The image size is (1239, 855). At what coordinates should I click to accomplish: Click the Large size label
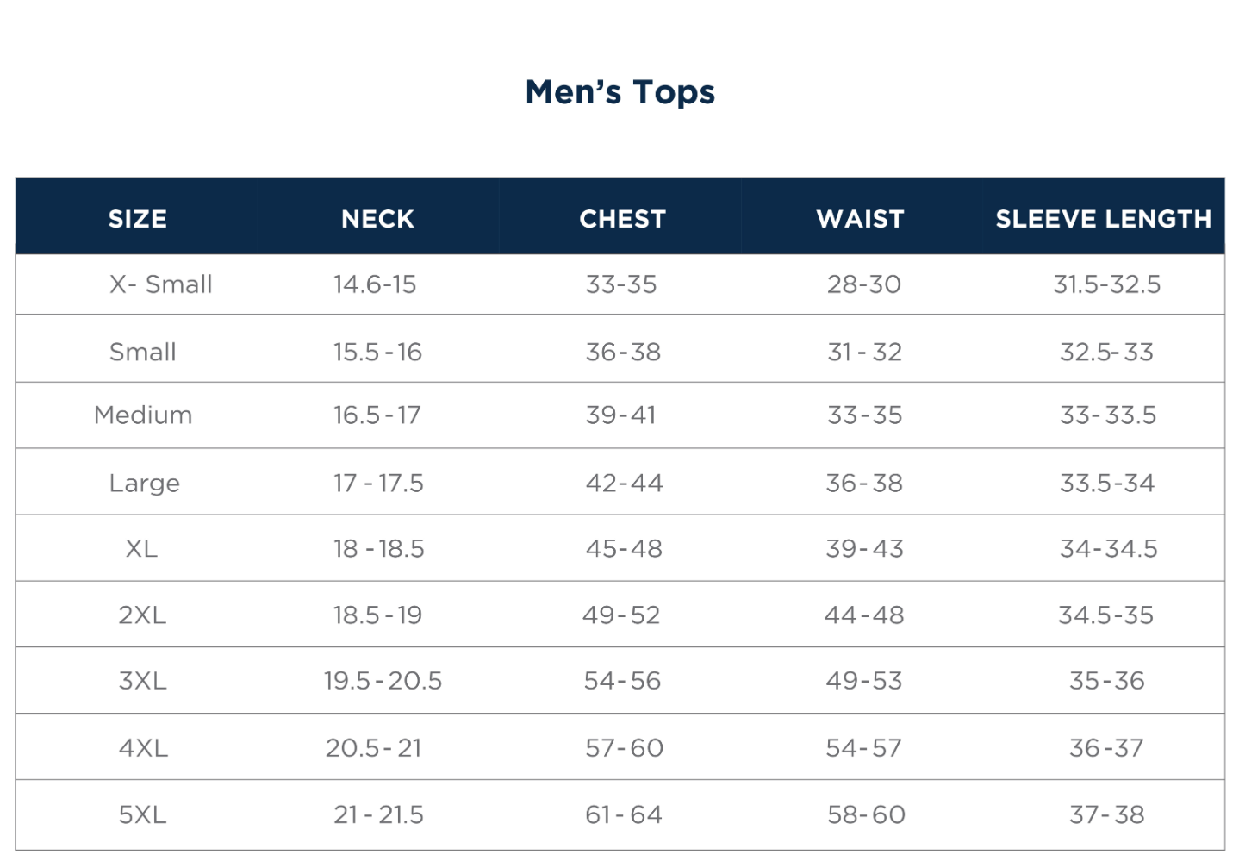tap(144, 484)
